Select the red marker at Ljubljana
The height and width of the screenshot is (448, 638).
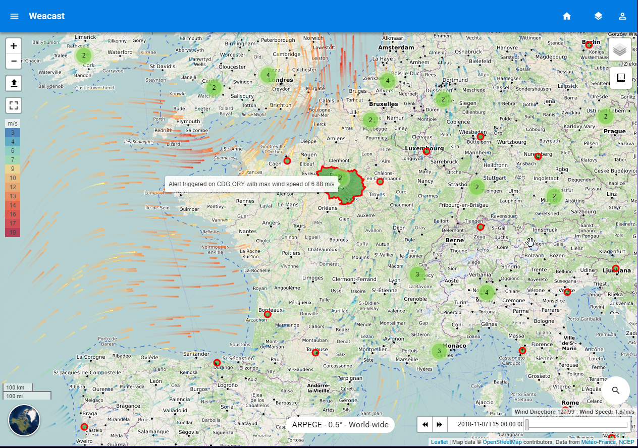[615, 268]
